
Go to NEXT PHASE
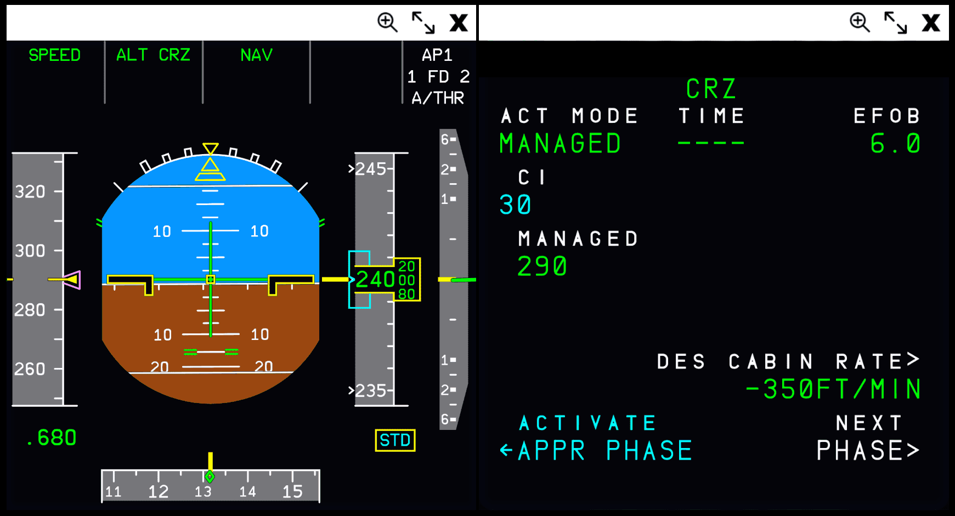(x=867, y=450)
